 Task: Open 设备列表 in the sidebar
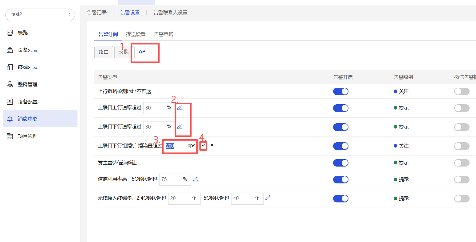point(28,50)
